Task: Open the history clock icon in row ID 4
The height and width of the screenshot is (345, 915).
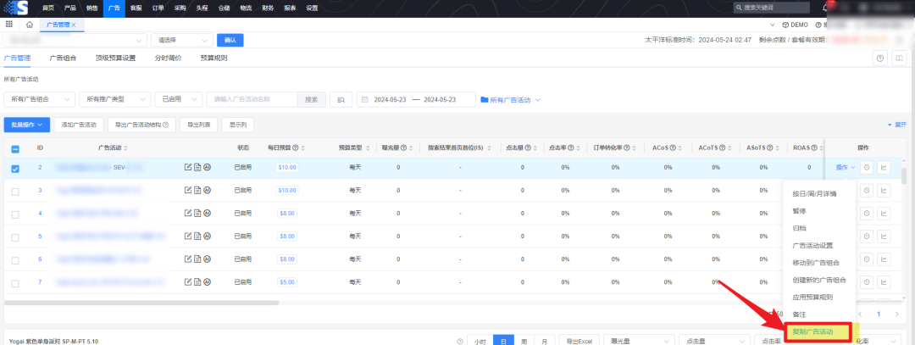Action: [x=868, y=213]
